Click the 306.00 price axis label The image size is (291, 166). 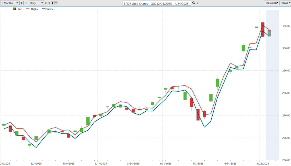click(x=286, y=48)
